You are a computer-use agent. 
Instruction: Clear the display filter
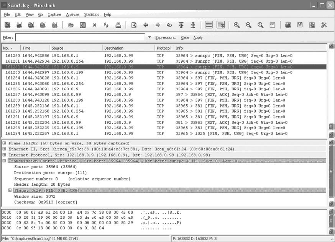pos(185,37)
